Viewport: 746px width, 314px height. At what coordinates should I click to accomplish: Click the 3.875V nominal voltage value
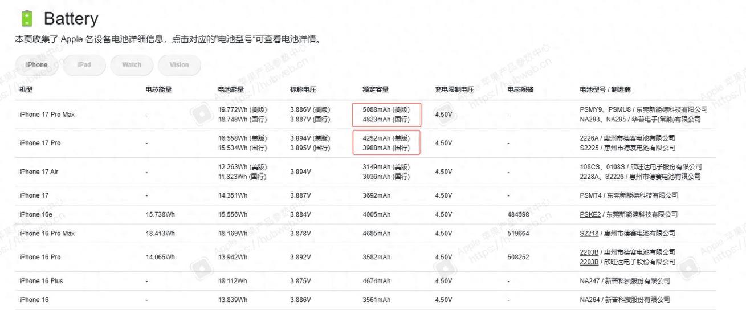pyautogui.click(x=300, y=281)
